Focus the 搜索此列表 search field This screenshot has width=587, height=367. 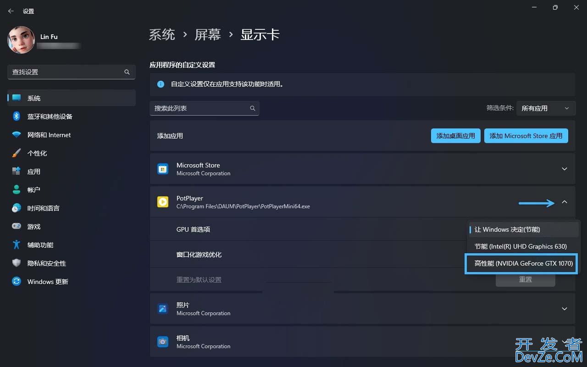[205, 108]
